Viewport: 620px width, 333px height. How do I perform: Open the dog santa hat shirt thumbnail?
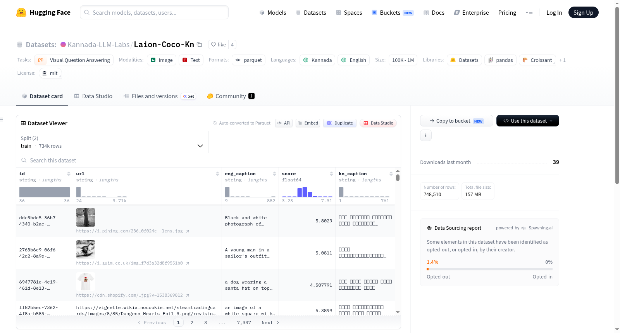click(x=86, y=282)
